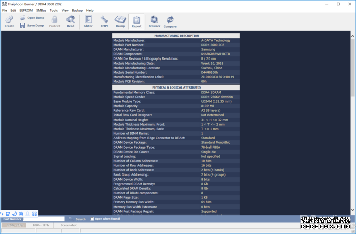Click the Protect padlock icon

54,19
